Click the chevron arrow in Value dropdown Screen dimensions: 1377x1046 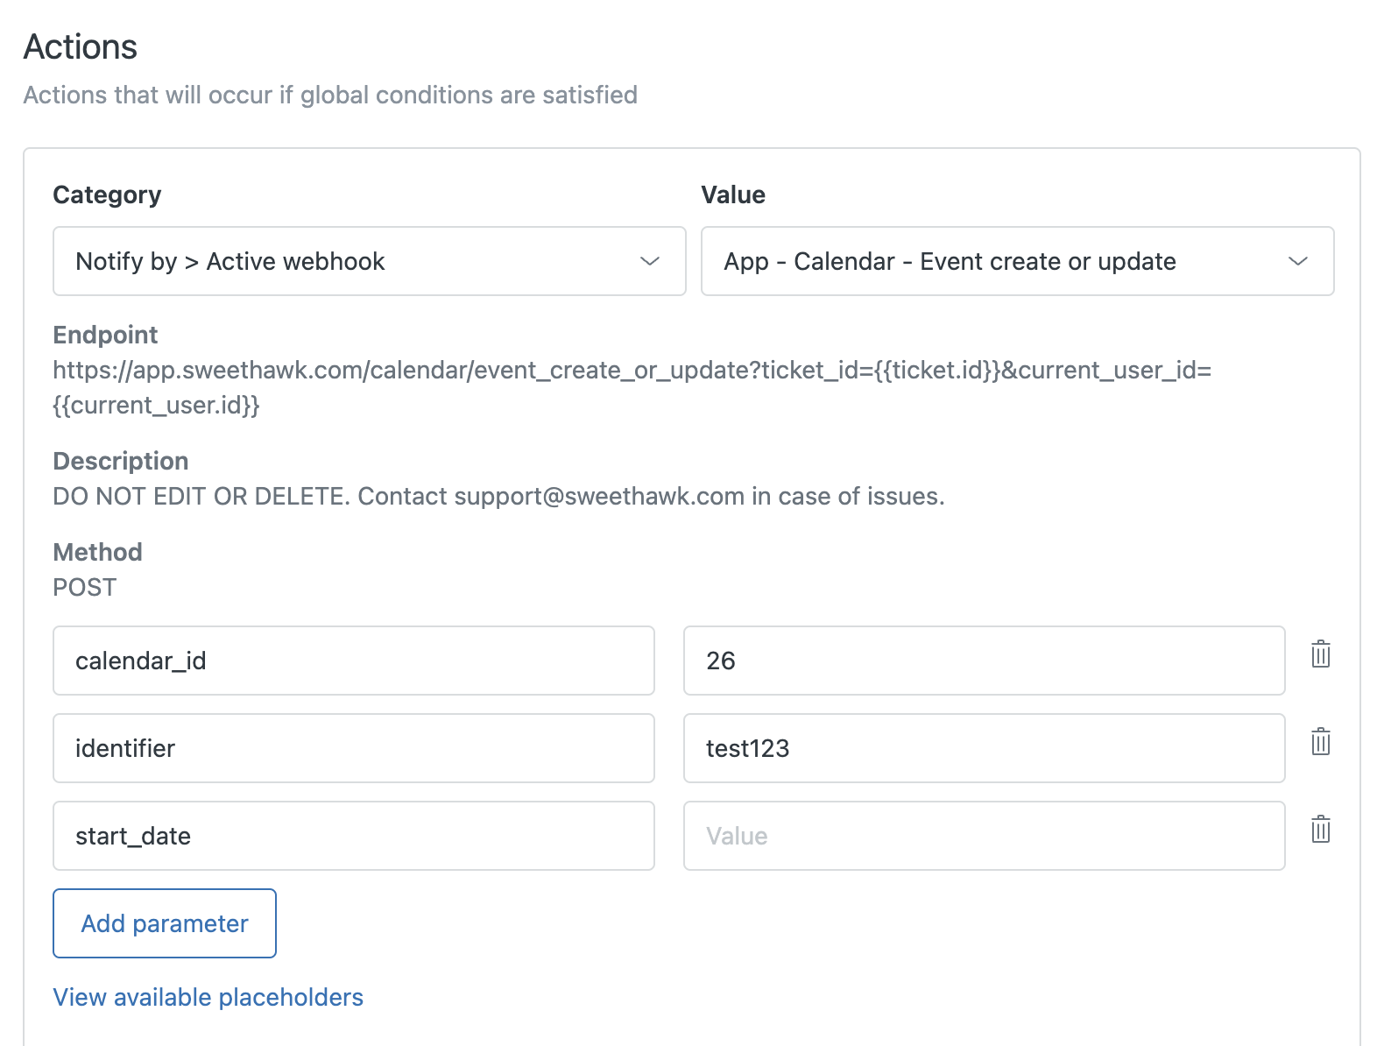[1297, 261]
